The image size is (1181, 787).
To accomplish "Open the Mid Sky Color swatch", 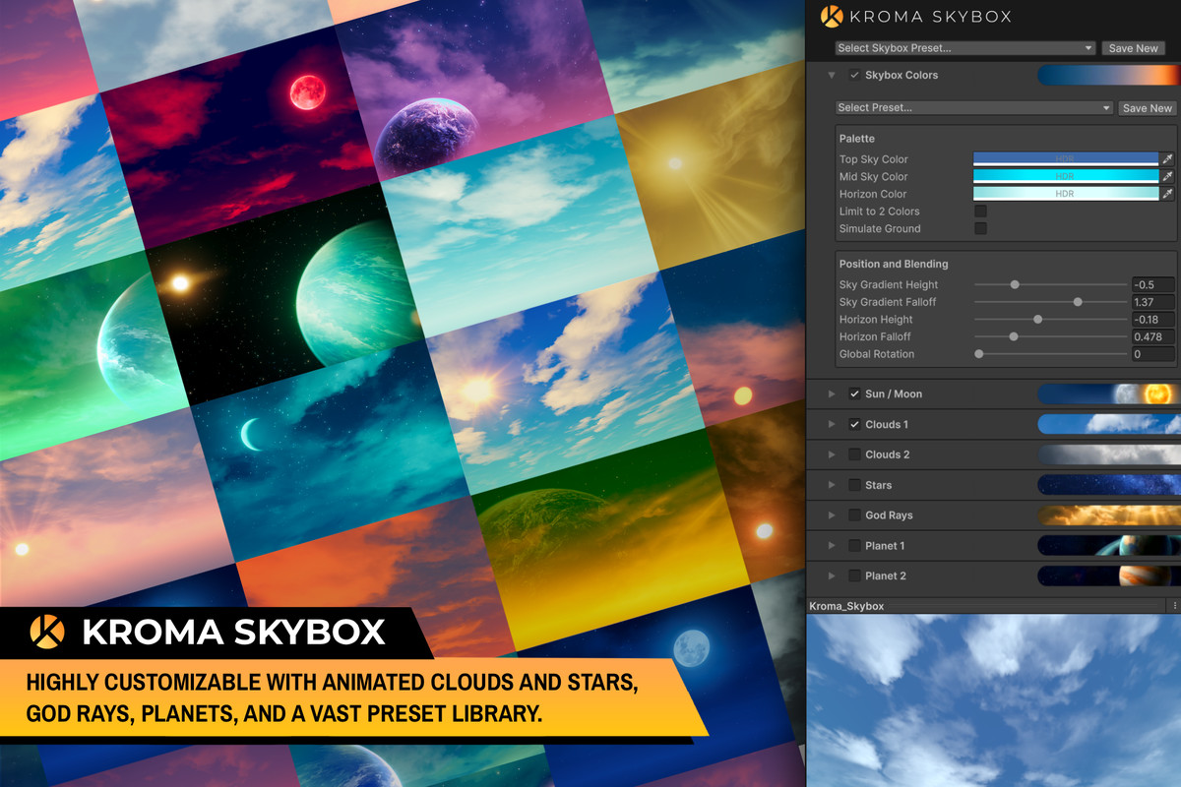I will [1065, 177].
